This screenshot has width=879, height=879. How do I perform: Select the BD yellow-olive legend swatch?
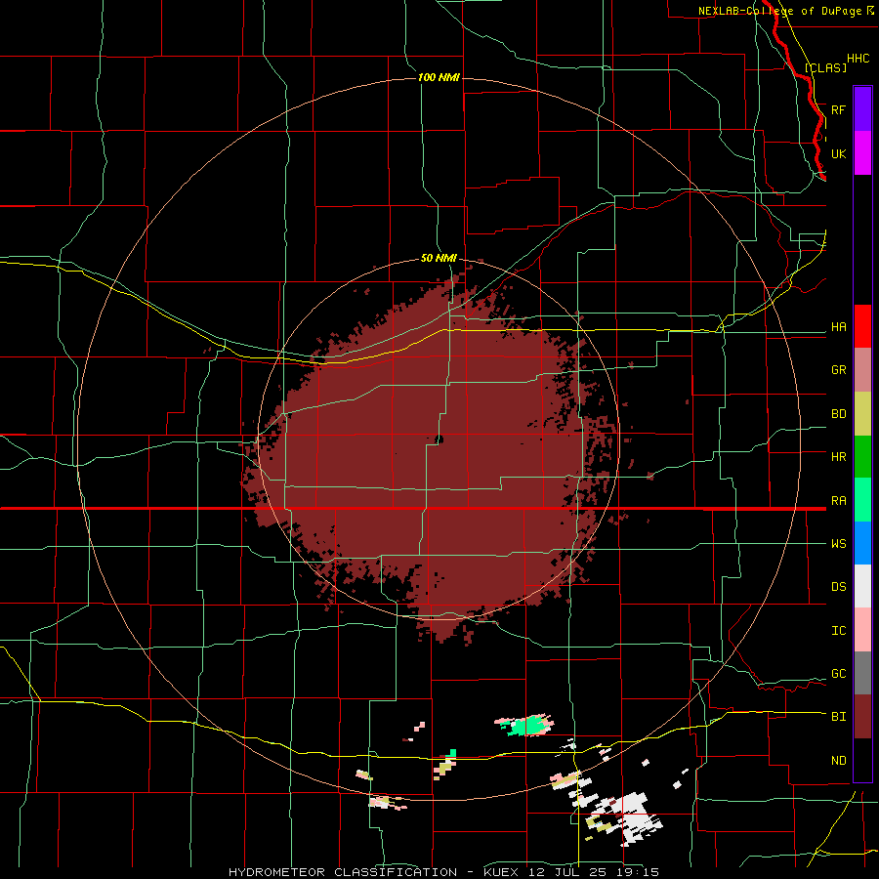pyautogui.click(x=862, y=414)
